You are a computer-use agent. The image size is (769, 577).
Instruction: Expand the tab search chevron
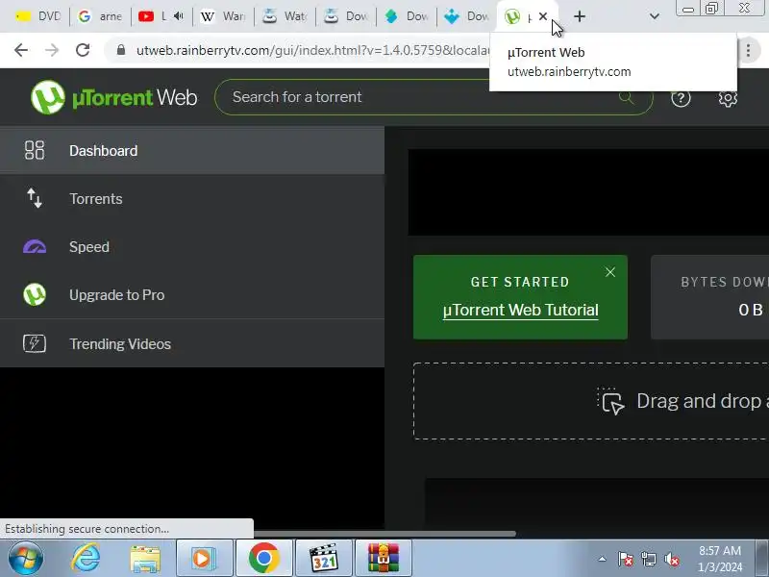[x=655, y=16]
